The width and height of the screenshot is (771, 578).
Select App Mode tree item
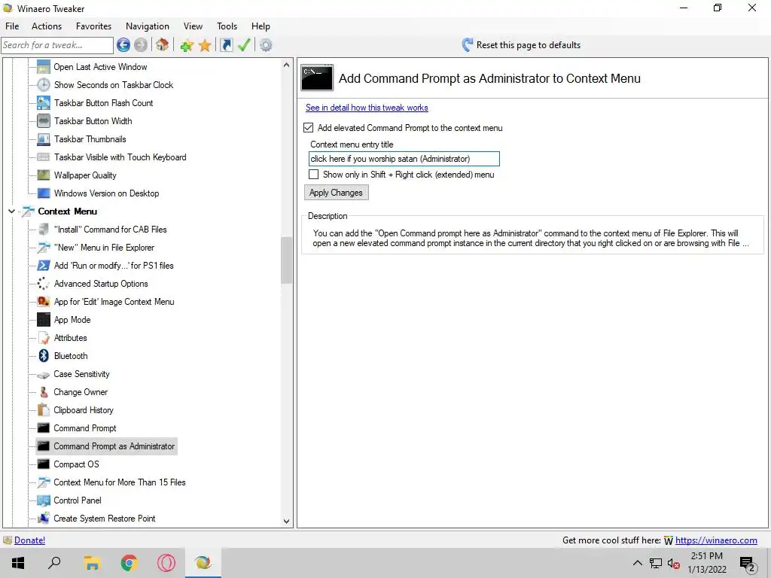(72, 320)
